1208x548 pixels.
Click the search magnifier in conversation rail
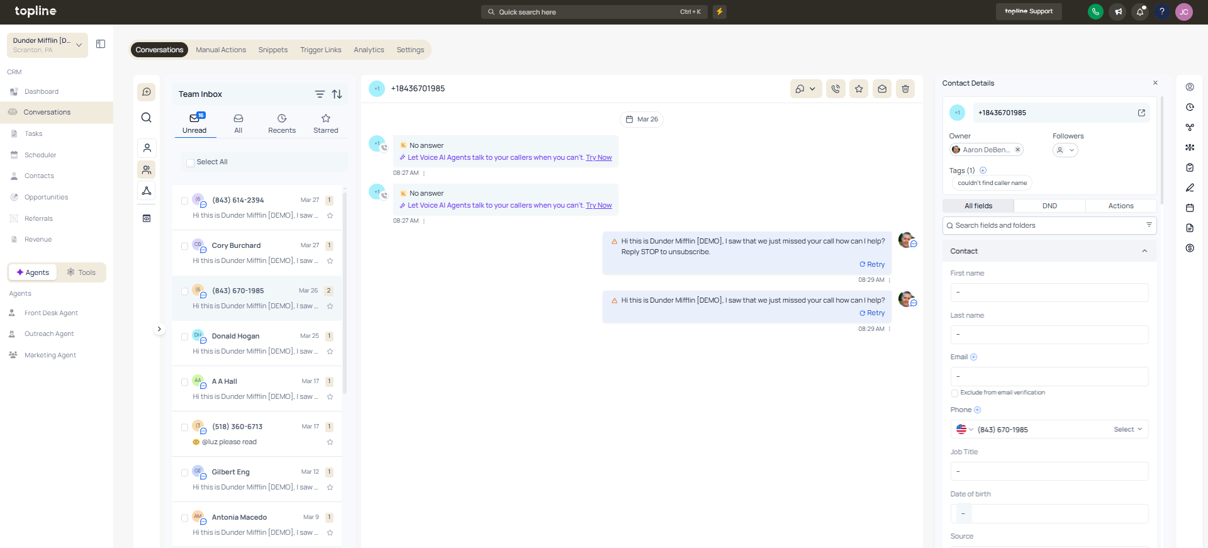[147, 118]
